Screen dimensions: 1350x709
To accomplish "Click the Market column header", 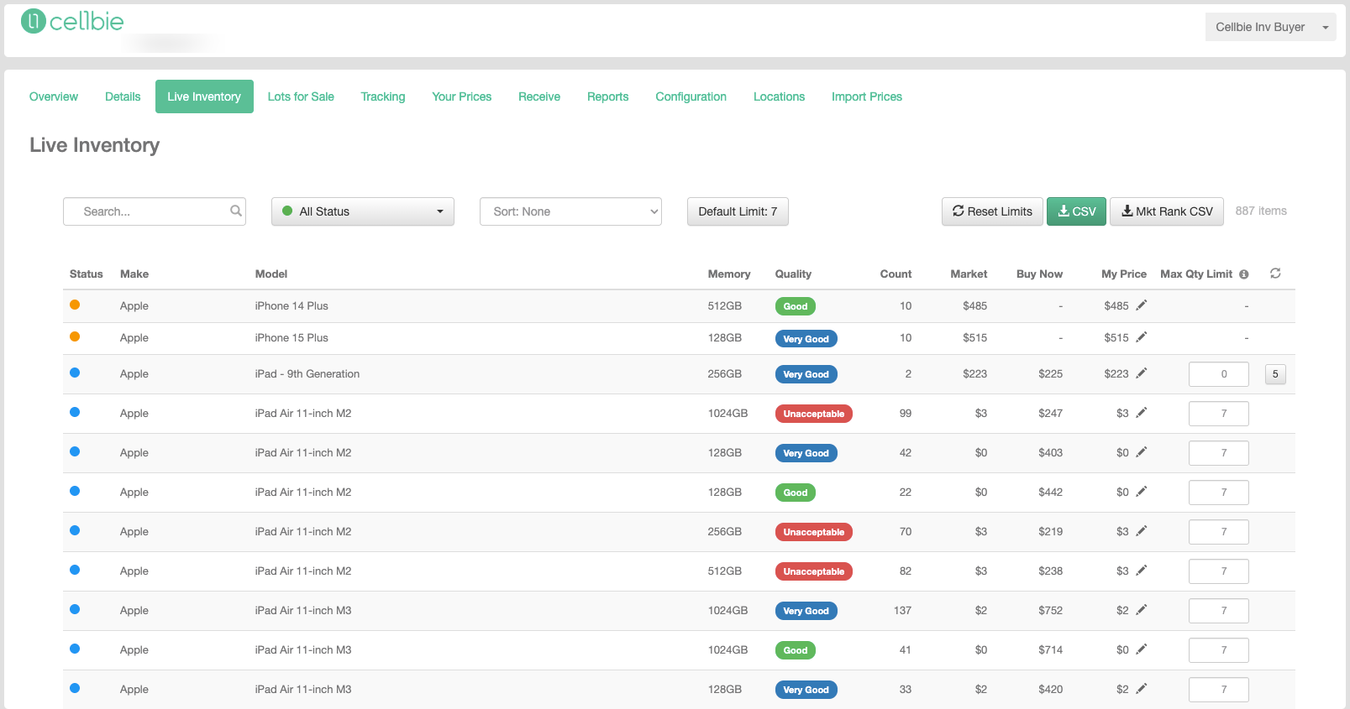I will pyautogui.click(x=969, y=274).
